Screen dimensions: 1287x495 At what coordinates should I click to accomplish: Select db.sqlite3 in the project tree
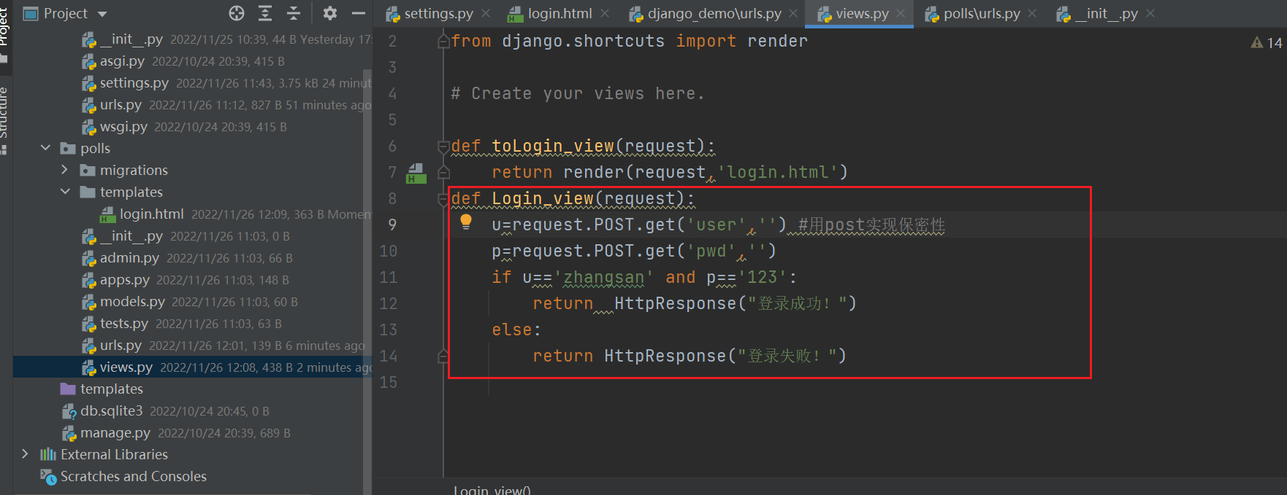[112, 411]
